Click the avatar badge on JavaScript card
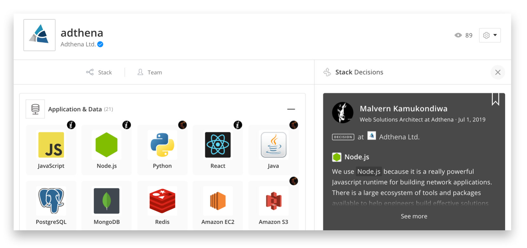This screenshot has height=248, width=527. pyautogui.click(x=71, y=125)
